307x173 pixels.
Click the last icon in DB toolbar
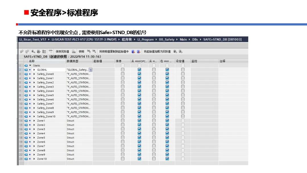[180, 52]
